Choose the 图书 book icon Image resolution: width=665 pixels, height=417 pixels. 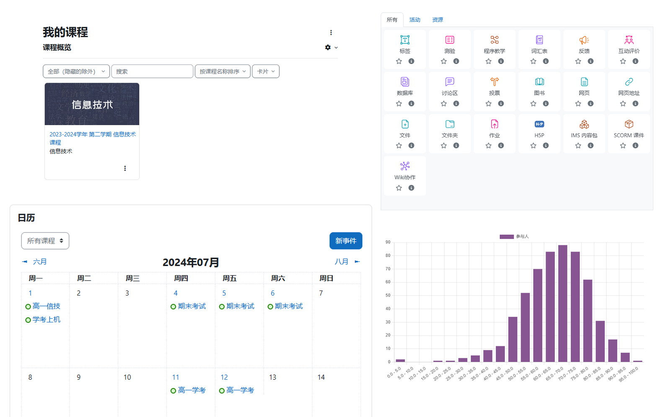[539, 82]
